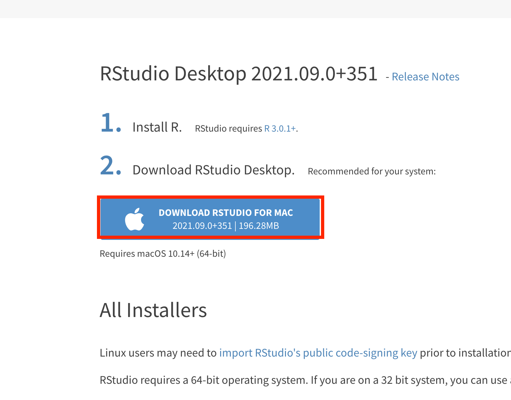Click 'RStudio requires' text beside Install R

(x=228, y=129)
